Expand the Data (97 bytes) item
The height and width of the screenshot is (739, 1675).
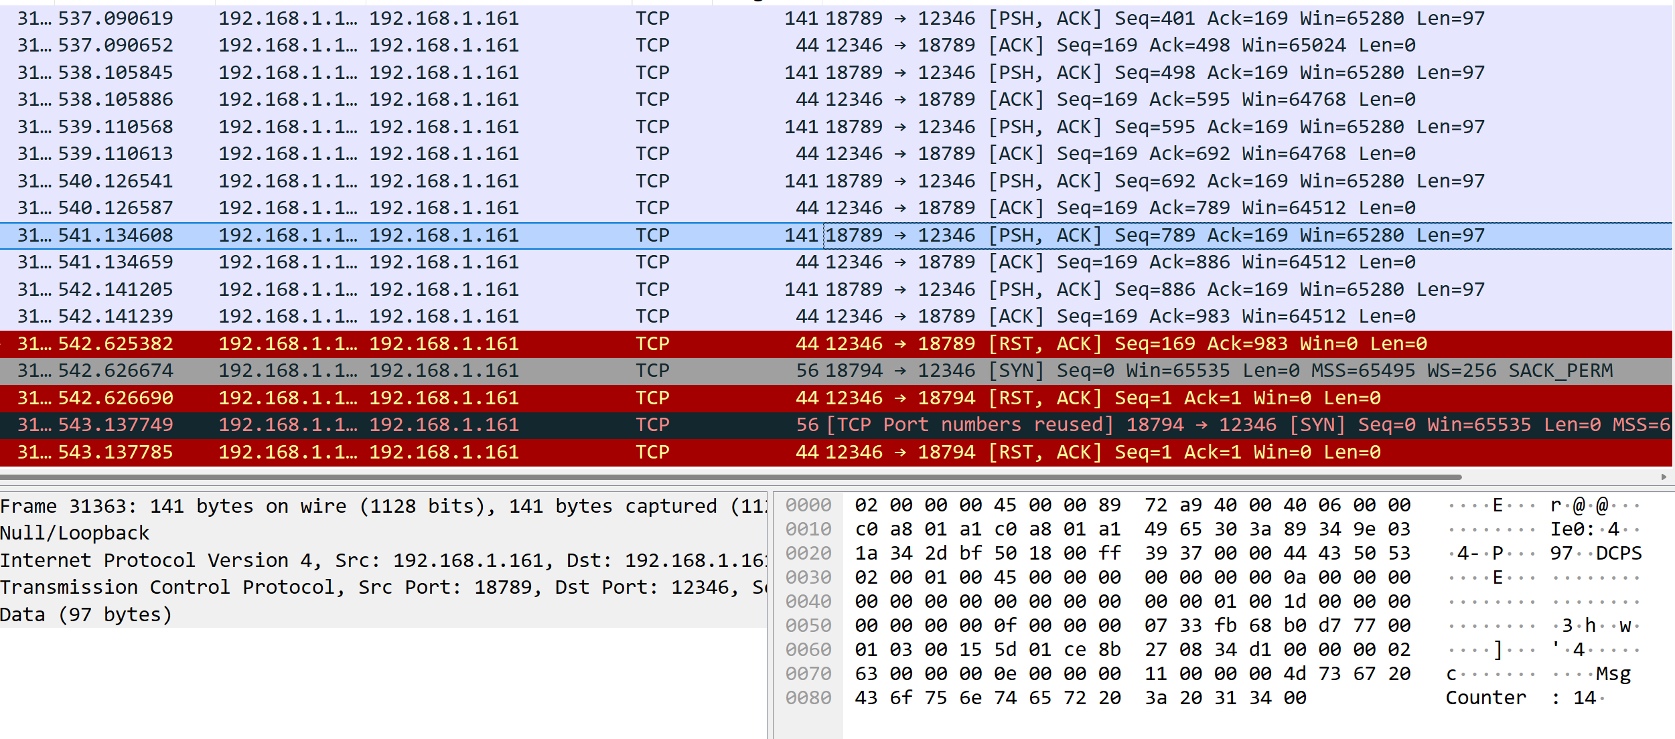86,614
